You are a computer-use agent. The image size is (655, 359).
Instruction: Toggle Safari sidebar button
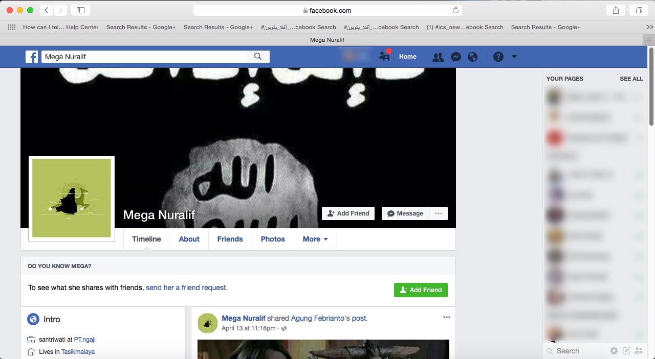pyautogui.click(x=80, y=10)
